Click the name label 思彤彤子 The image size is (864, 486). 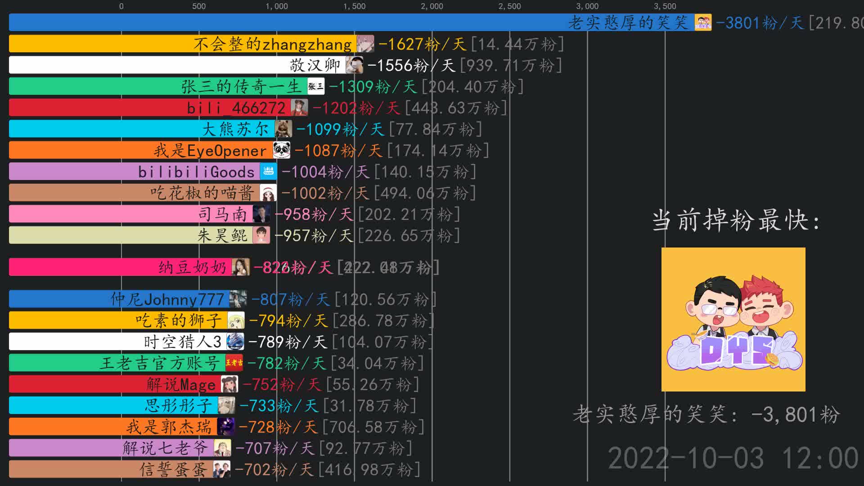pos(179,405)
